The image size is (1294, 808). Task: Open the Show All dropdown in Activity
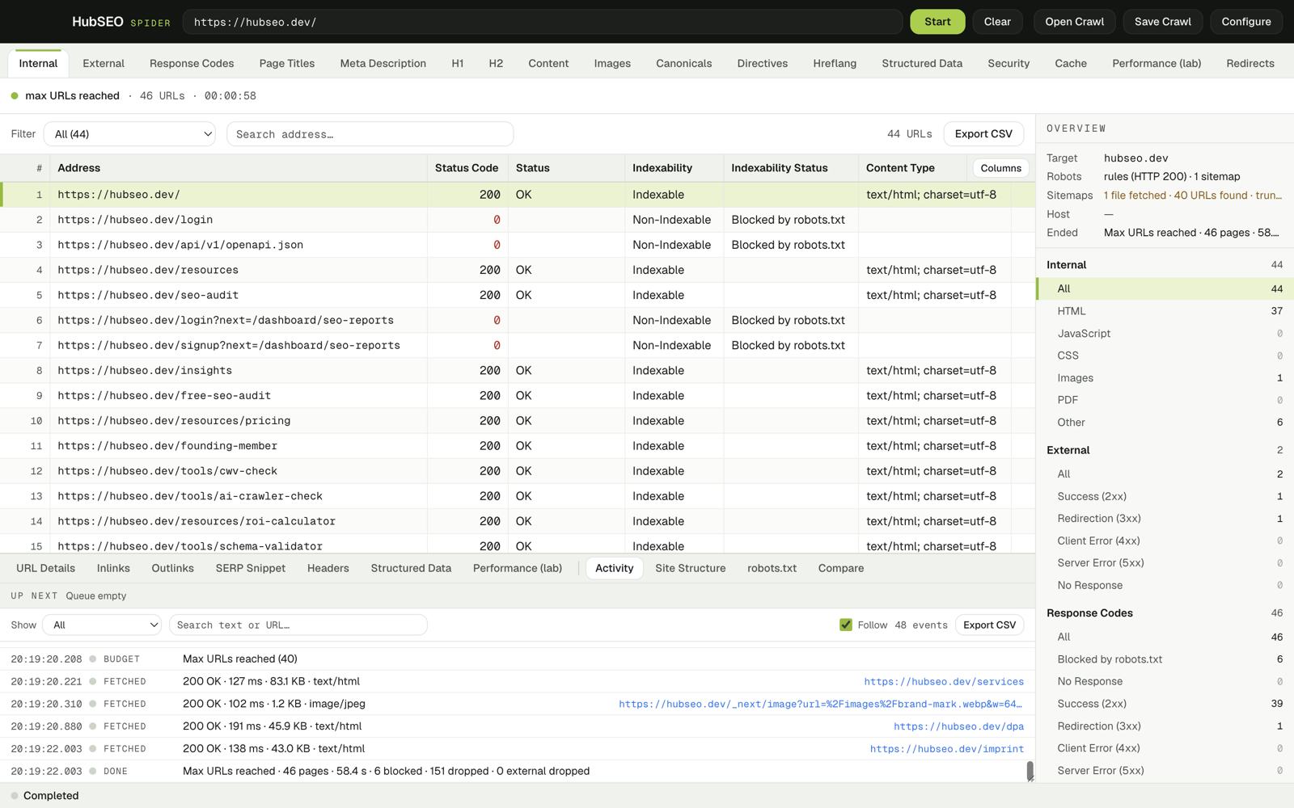pos(103,625)
